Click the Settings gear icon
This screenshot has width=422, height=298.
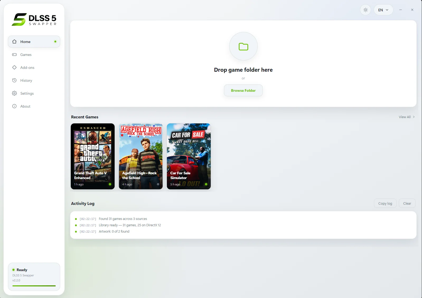coord(15,93)
